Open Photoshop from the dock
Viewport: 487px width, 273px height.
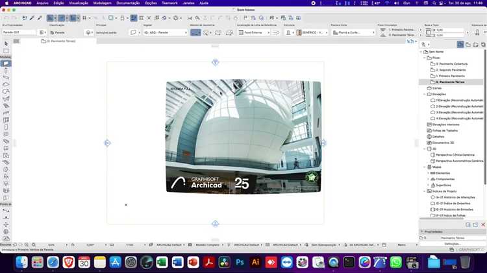[240, 263]
